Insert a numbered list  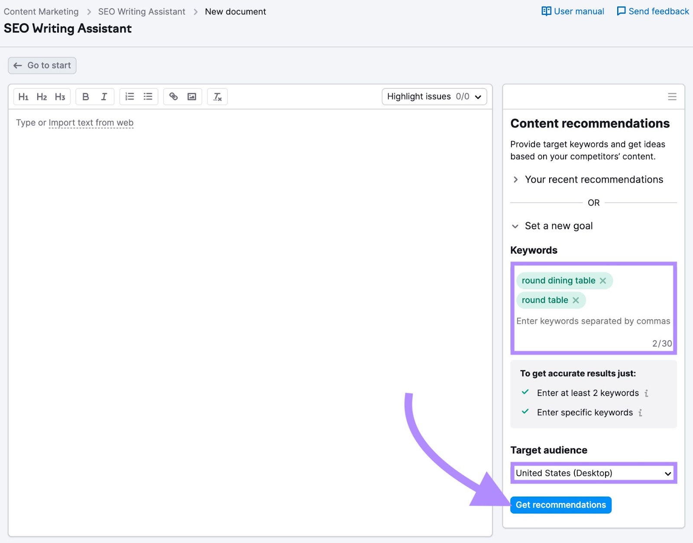click(129, 96)
